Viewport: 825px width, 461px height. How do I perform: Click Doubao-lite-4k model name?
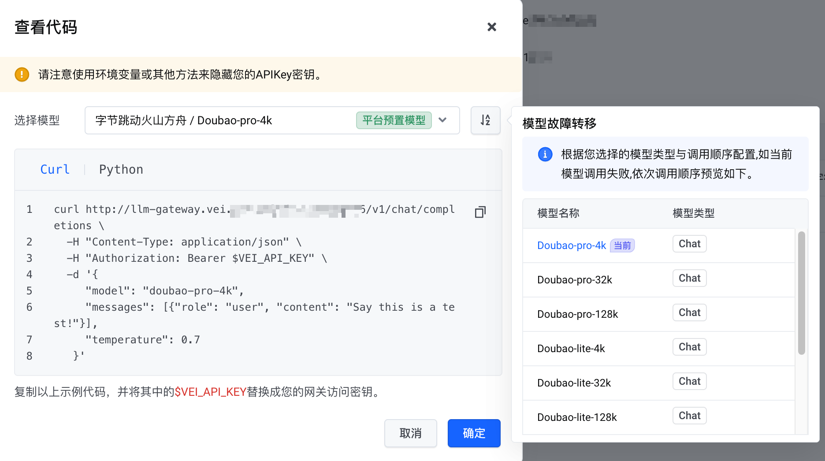(x=571, y=349)
